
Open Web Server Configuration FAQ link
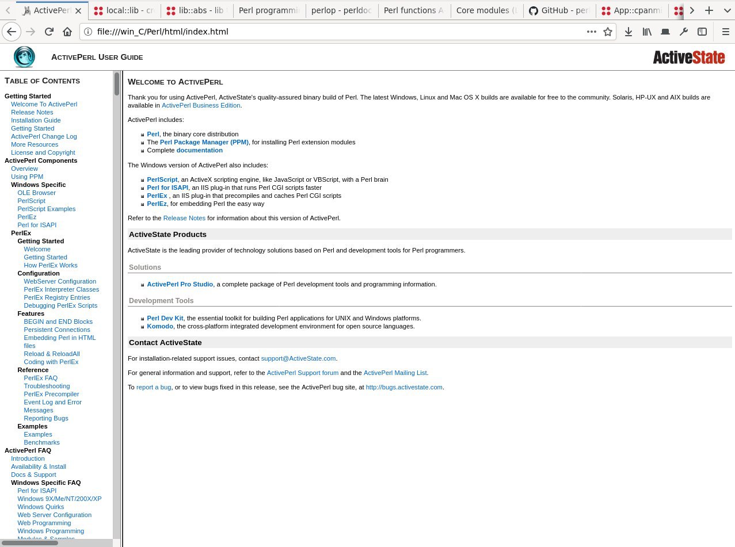coord(55,515)
